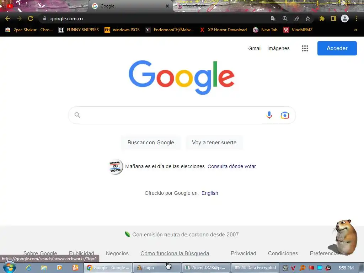Open UC Browser taskbar icon
364x273 pixels.
coord(75,268)
